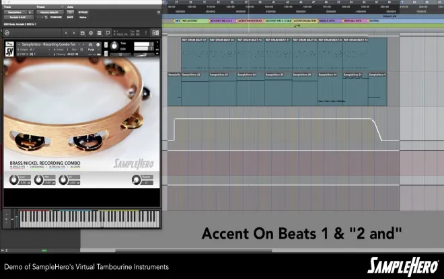The width and height of the screenshot is (444, 279).
Task: Click the keyboard octave up plus button
Action: [6, 214]
